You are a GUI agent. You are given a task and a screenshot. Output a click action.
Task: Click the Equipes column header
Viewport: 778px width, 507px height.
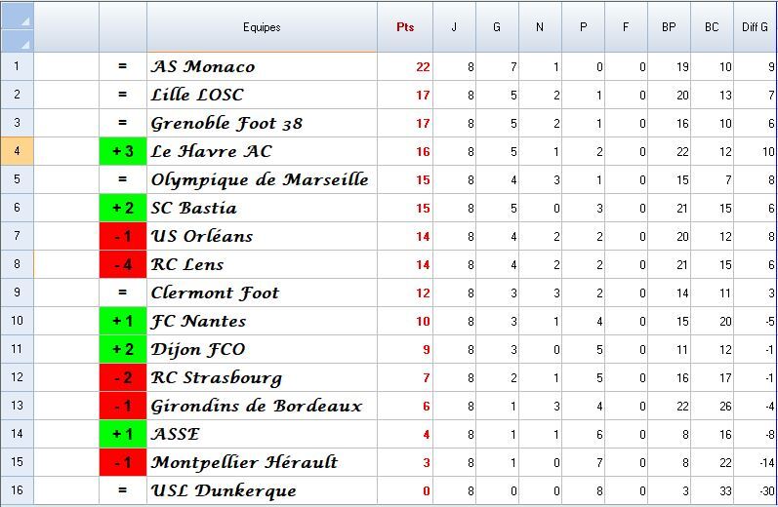pyautogui.click(x=262, y=27)
